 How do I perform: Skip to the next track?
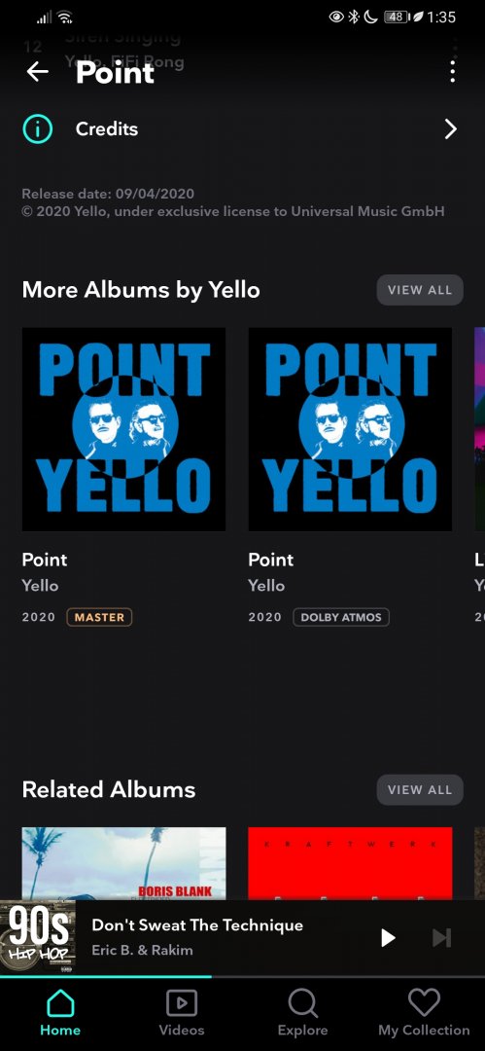pyautogui.click(x=441, y=937)
